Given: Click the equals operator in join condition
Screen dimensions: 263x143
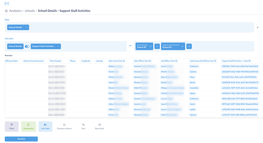Looking at the screenshot, I should pyautogui.click(x=157, y=46).
